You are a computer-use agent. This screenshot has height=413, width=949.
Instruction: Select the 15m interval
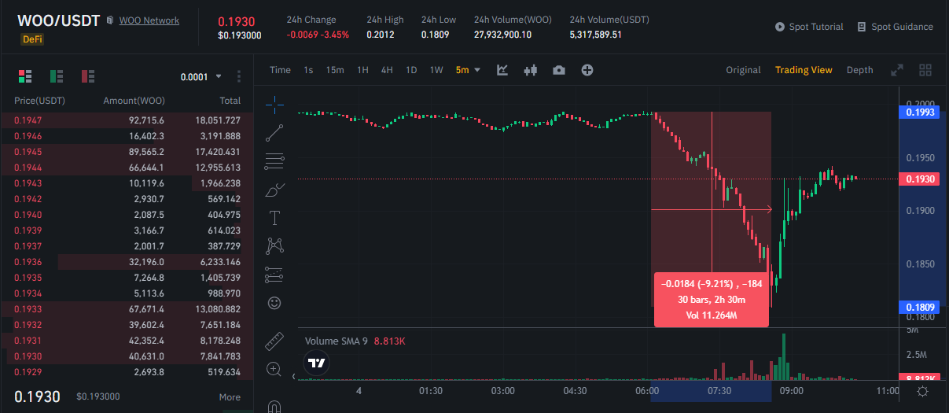(335, 70)
